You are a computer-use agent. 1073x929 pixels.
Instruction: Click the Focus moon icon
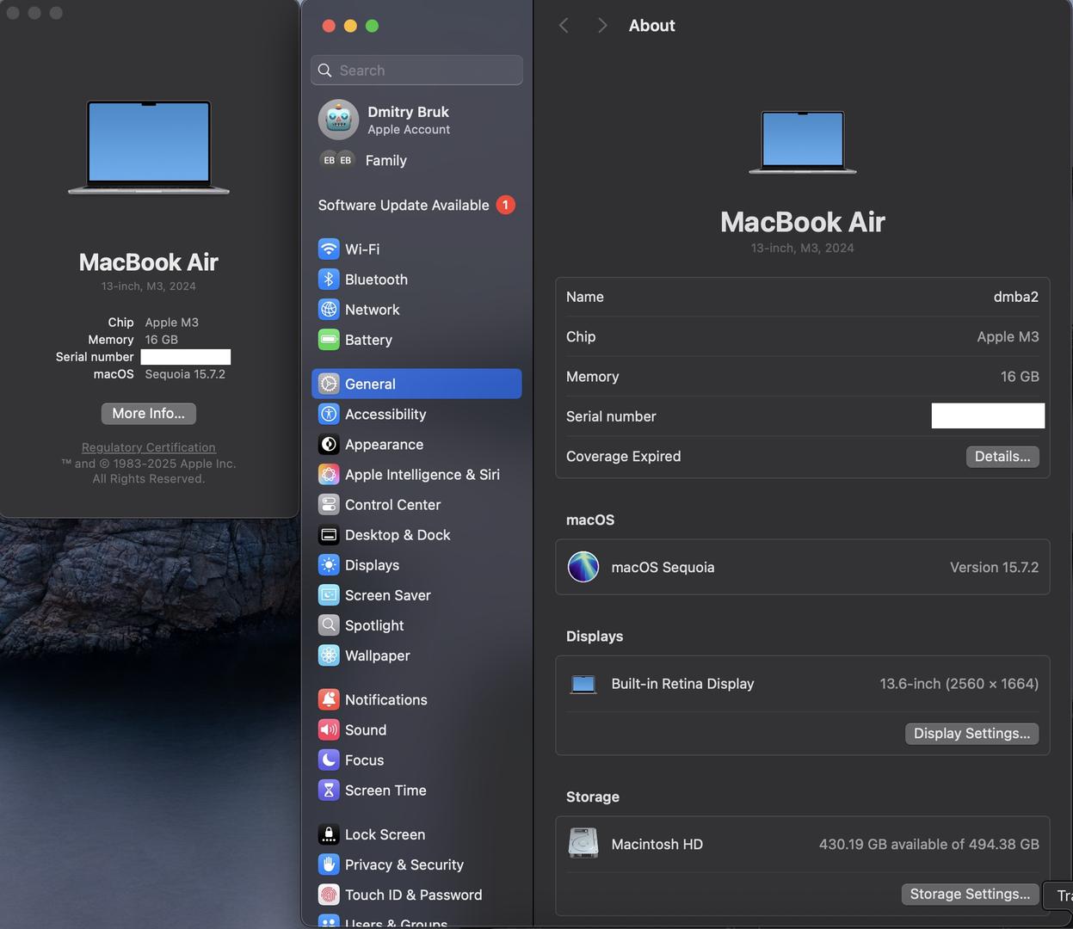tap(329, 760)
